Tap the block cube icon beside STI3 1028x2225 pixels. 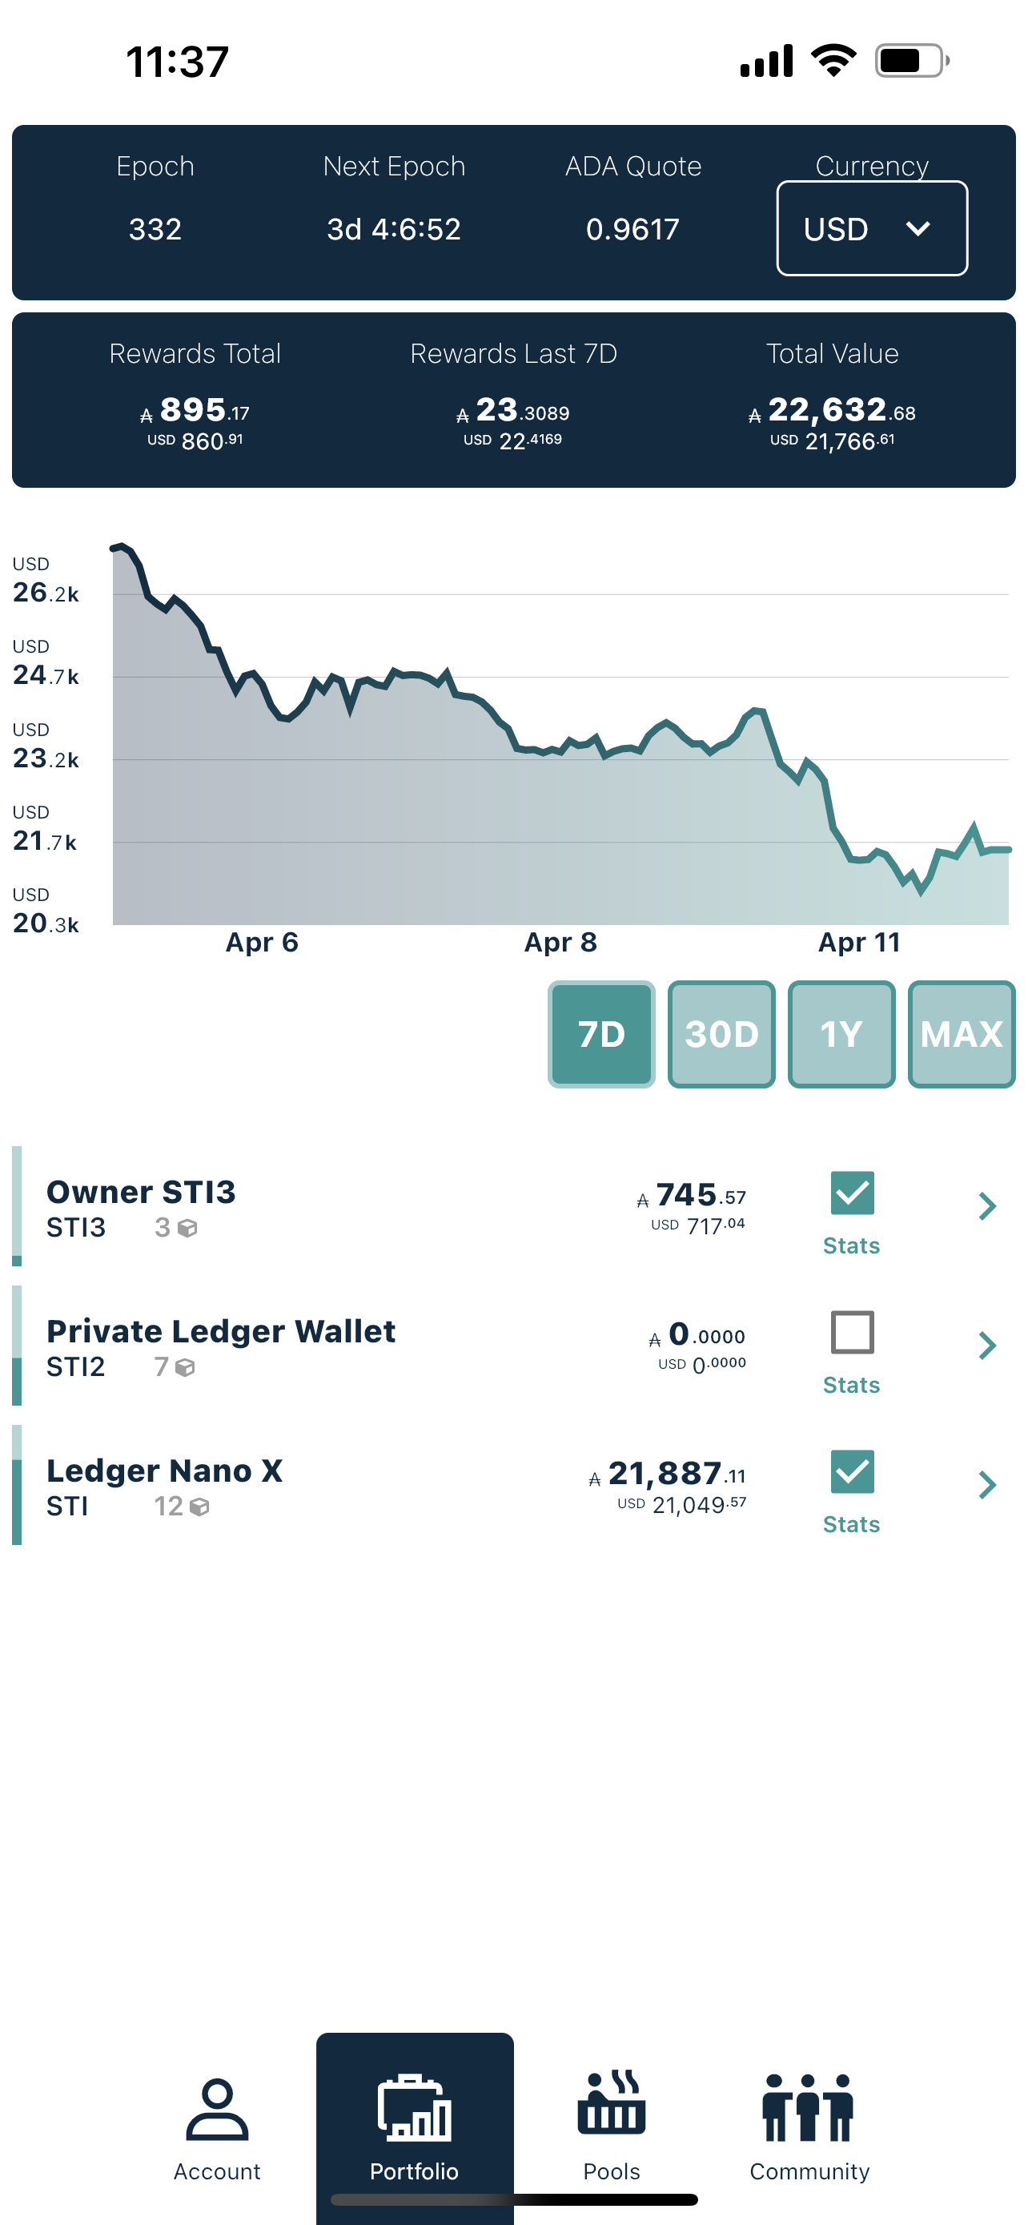click(187, 1229)
